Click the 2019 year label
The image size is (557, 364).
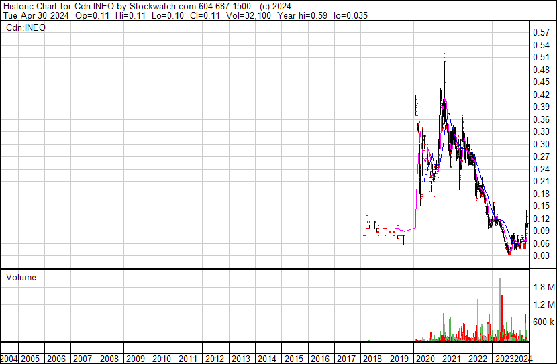[399, 359]
